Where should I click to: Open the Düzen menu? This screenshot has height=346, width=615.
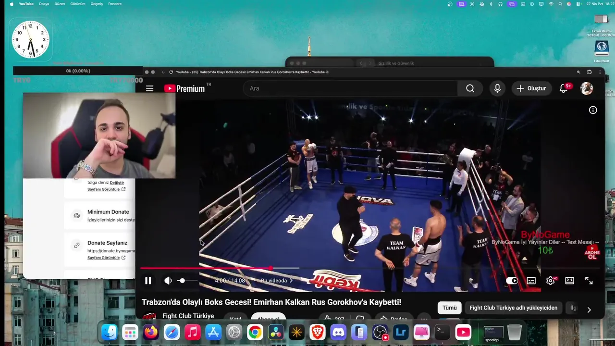(x=60, y=4)
